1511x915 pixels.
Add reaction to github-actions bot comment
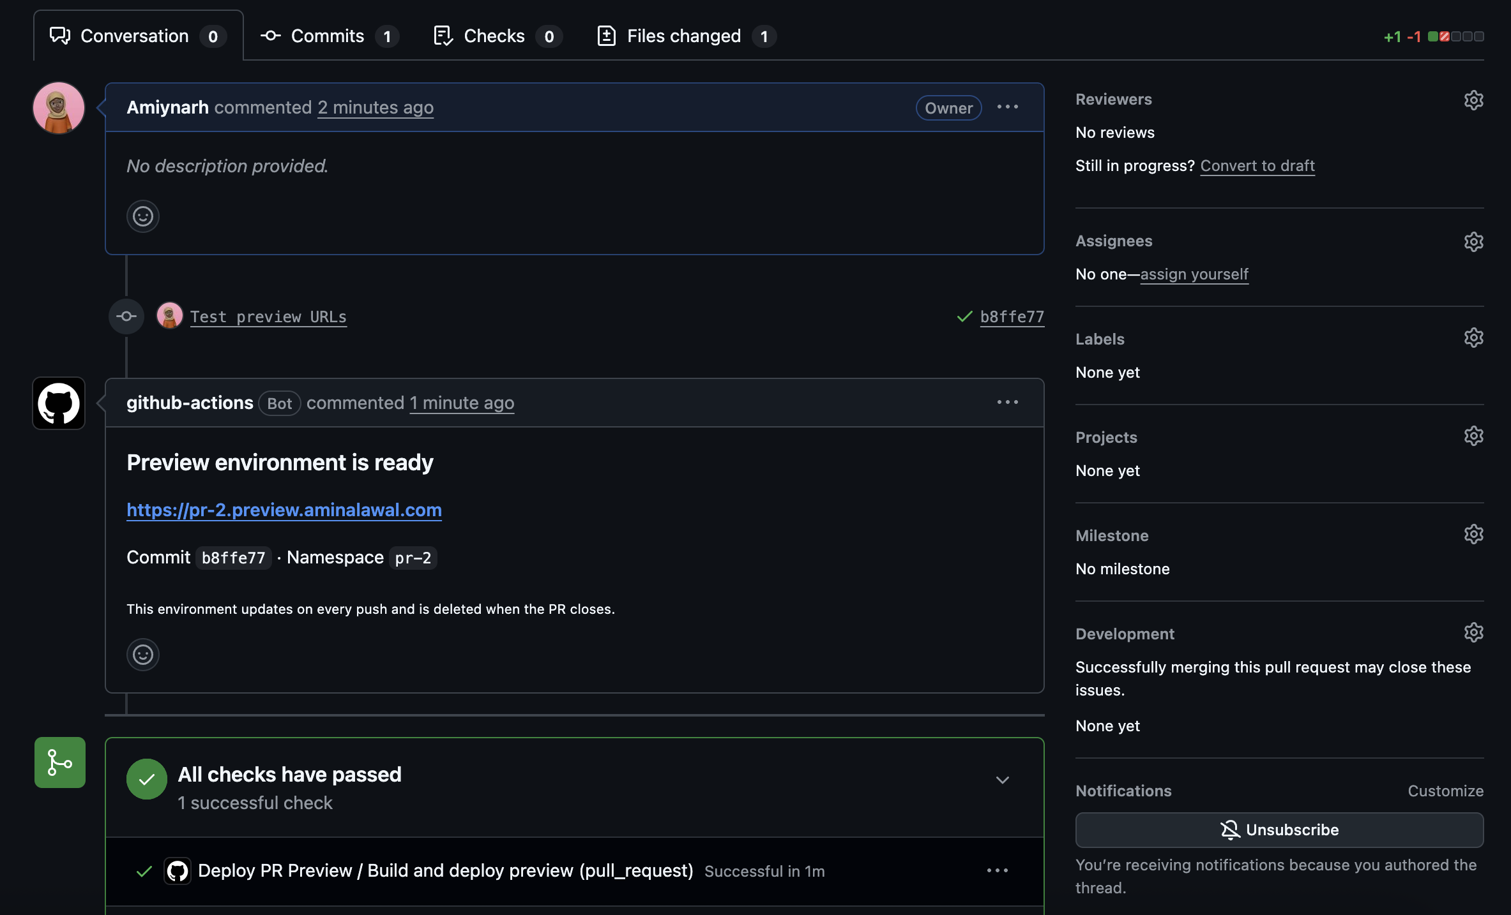[143, 655]
